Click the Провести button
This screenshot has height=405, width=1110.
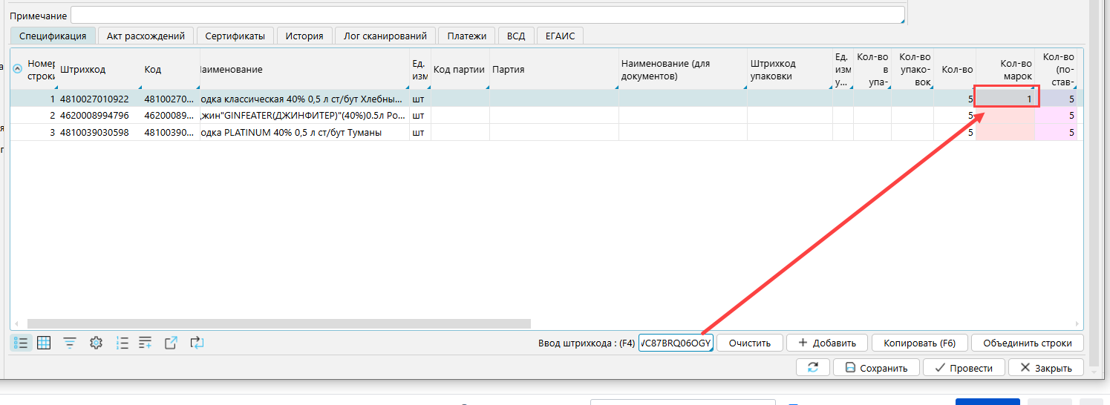pyautogui.click(x=963, y=368)
